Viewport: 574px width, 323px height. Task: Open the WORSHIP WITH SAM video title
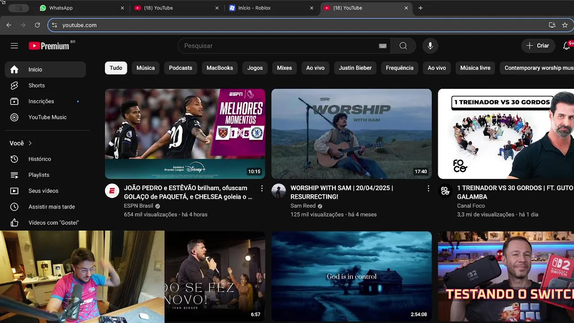click(x=342, y=192)
